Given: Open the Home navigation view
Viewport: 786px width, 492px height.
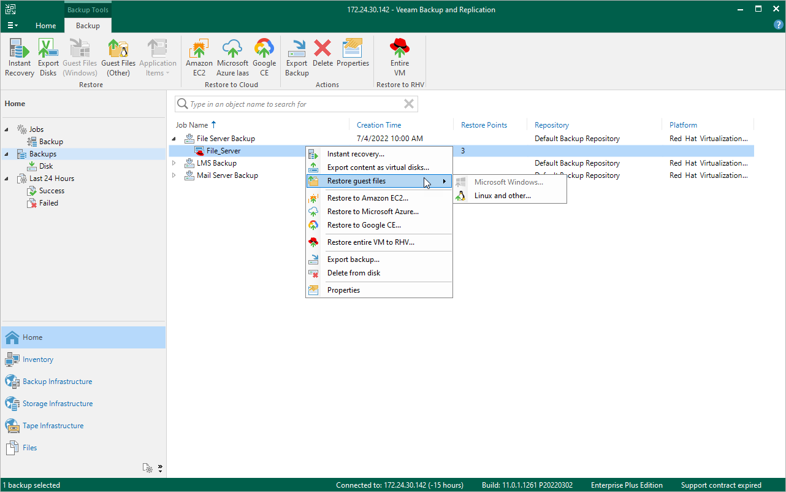Looking at the screenshot, I should pyautogui.click(x=83, y=337).
